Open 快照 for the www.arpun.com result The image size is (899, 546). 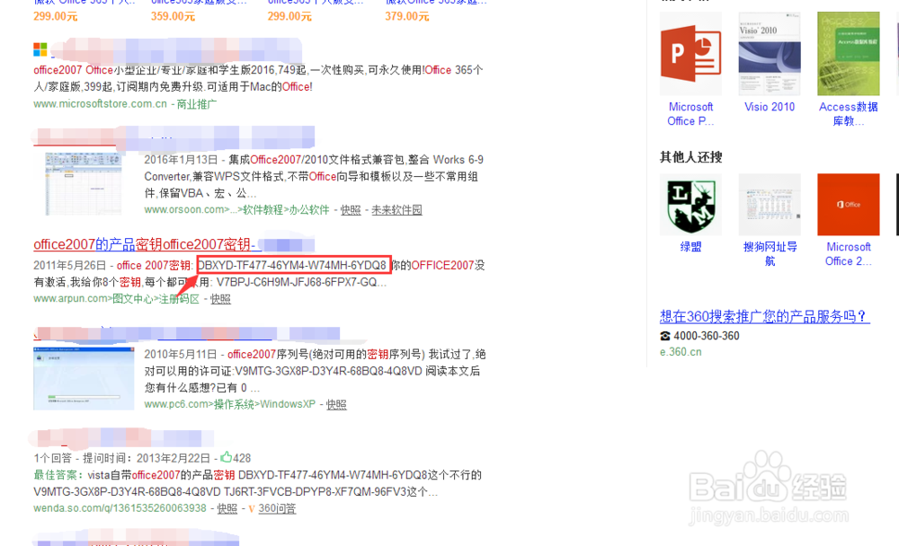click(220, 299)
